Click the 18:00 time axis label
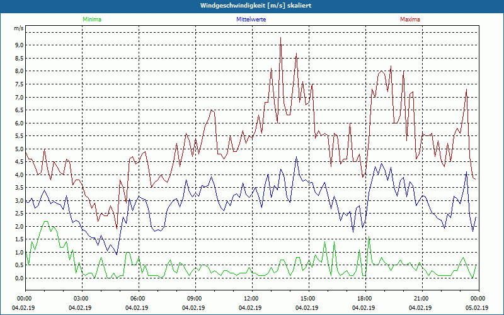 point(365,299)
